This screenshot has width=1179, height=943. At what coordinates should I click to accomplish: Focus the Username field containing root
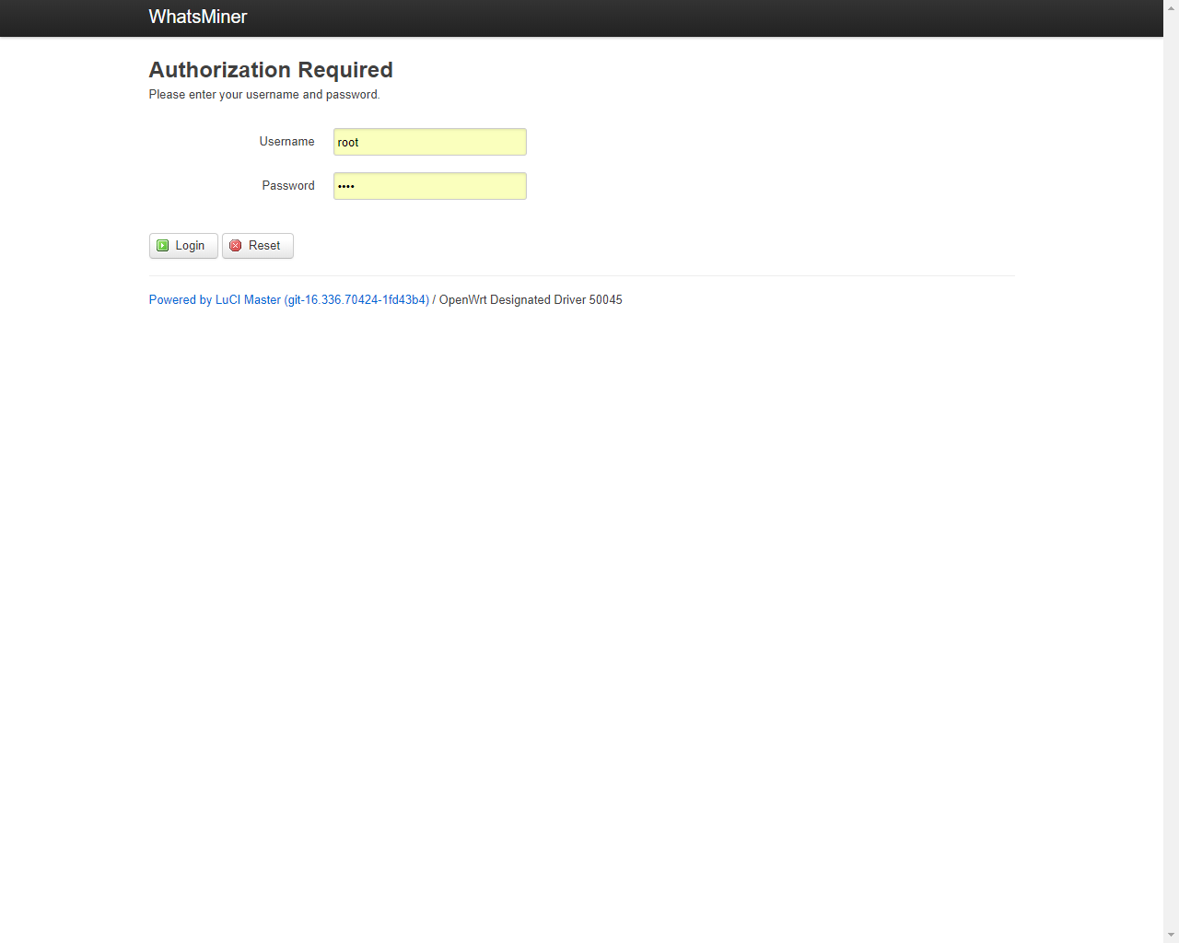click(430, 142)
